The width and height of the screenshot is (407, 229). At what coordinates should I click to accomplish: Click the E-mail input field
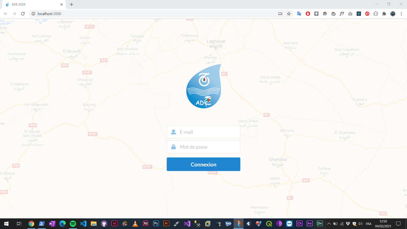click(203, 132)
